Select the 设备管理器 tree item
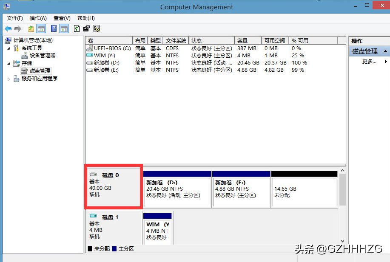Viewport: 390px width, 262px height. click(x=43, y=56)
